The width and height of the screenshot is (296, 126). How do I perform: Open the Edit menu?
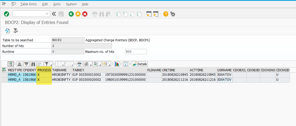(x=45, y=4)
